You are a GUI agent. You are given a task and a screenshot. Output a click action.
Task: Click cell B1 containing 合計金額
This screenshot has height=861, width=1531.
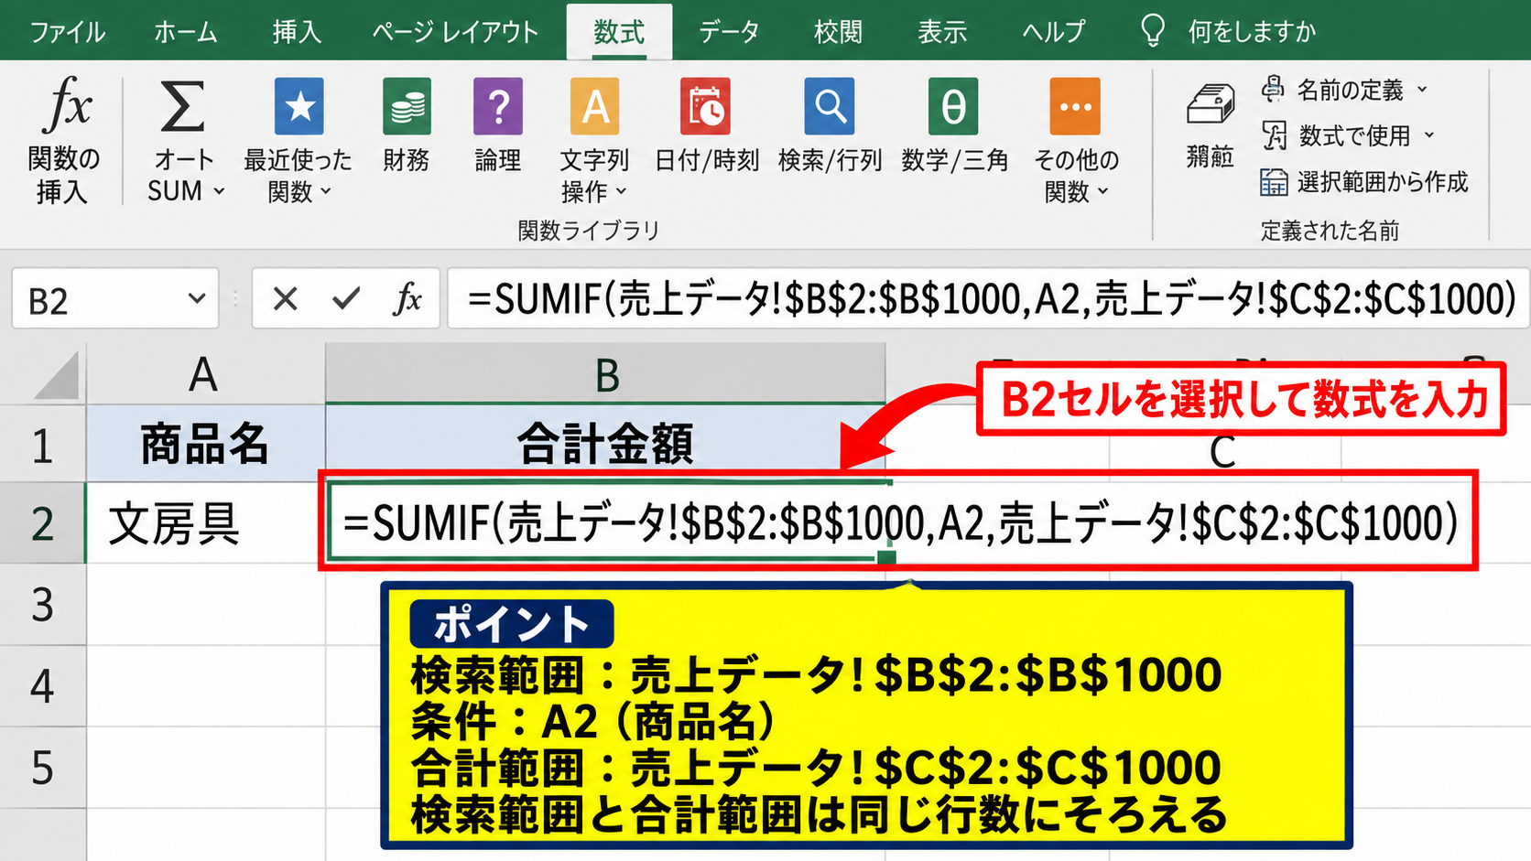[x=605, y=445]
